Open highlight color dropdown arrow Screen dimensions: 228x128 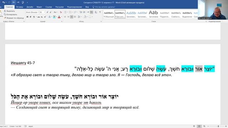(57, 17)
